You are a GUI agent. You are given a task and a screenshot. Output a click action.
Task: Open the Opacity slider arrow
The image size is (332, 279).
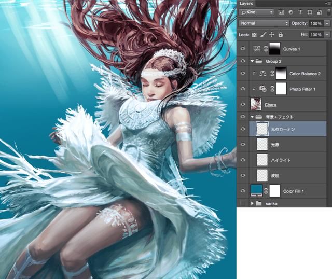(x=327, y=23)
